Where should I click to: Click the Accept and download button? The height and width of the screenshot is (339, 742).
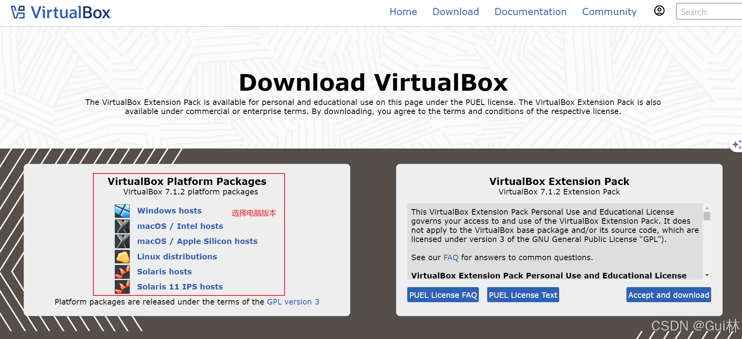(668, 295)
